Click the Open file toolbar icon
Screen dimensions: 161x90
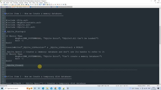[3, 4]
